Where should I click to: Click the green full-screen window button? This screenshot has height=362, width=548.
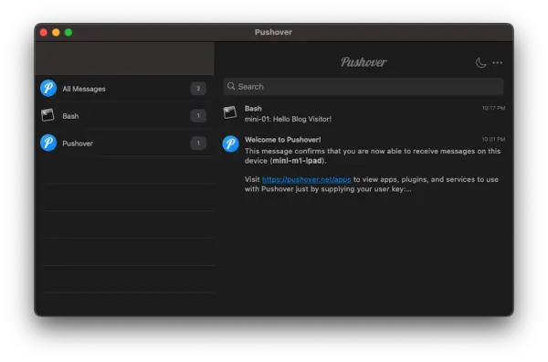68,33
